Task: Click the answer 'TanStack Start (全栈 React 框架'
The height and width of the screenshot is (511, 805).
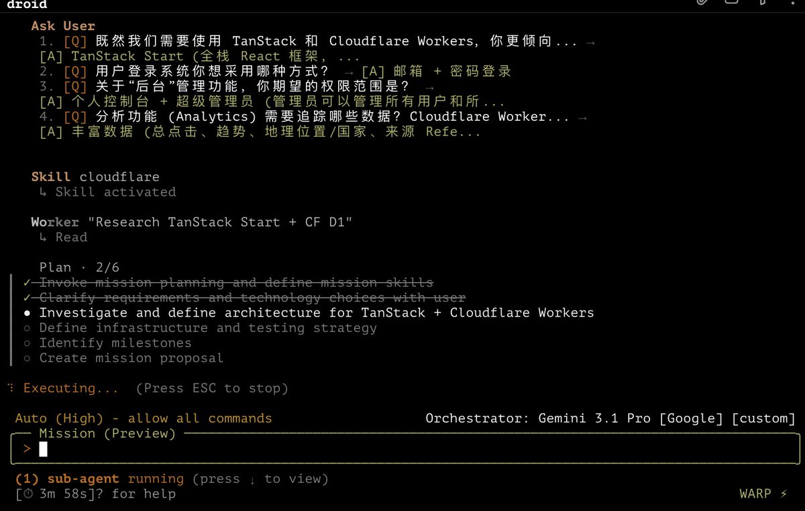Action: tap(199, 56)
